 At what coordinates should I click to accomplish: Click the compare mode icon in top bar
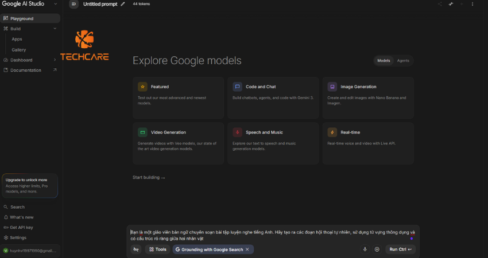[x=451, y=4]
